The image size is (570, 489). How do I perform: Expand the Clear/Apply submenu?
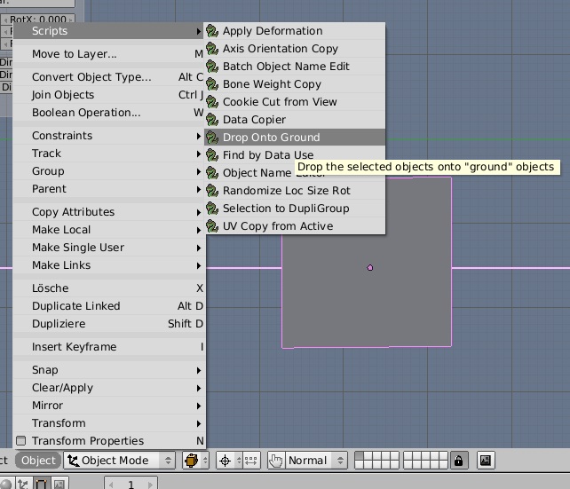[109, 388]
